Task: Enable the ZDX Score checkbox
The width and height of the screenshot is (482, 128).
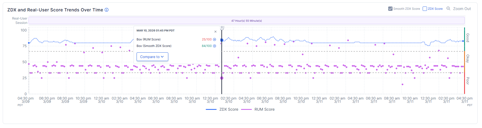Action: [x=425, y=9]
